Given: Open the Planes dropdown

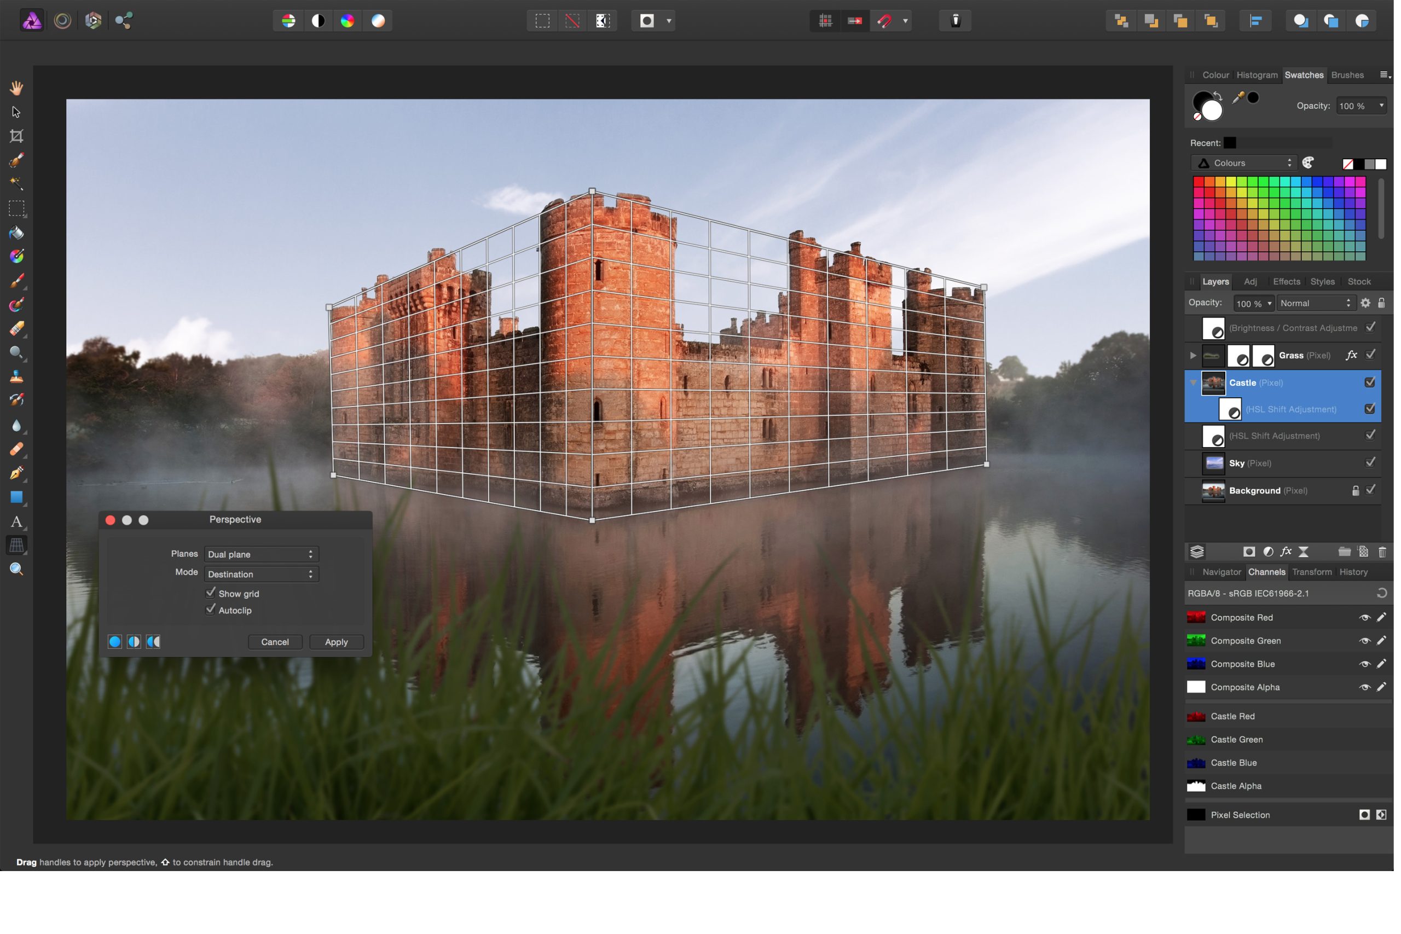Looking at the screenshot, I should click(261, 555).
